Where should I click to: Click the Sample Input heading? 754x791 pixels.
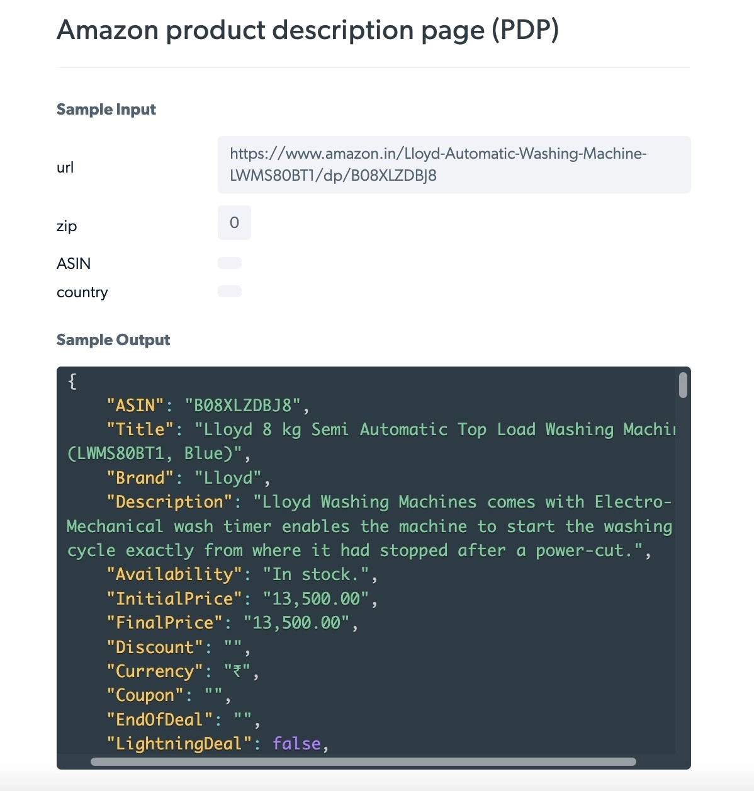[x=106, y=109]
